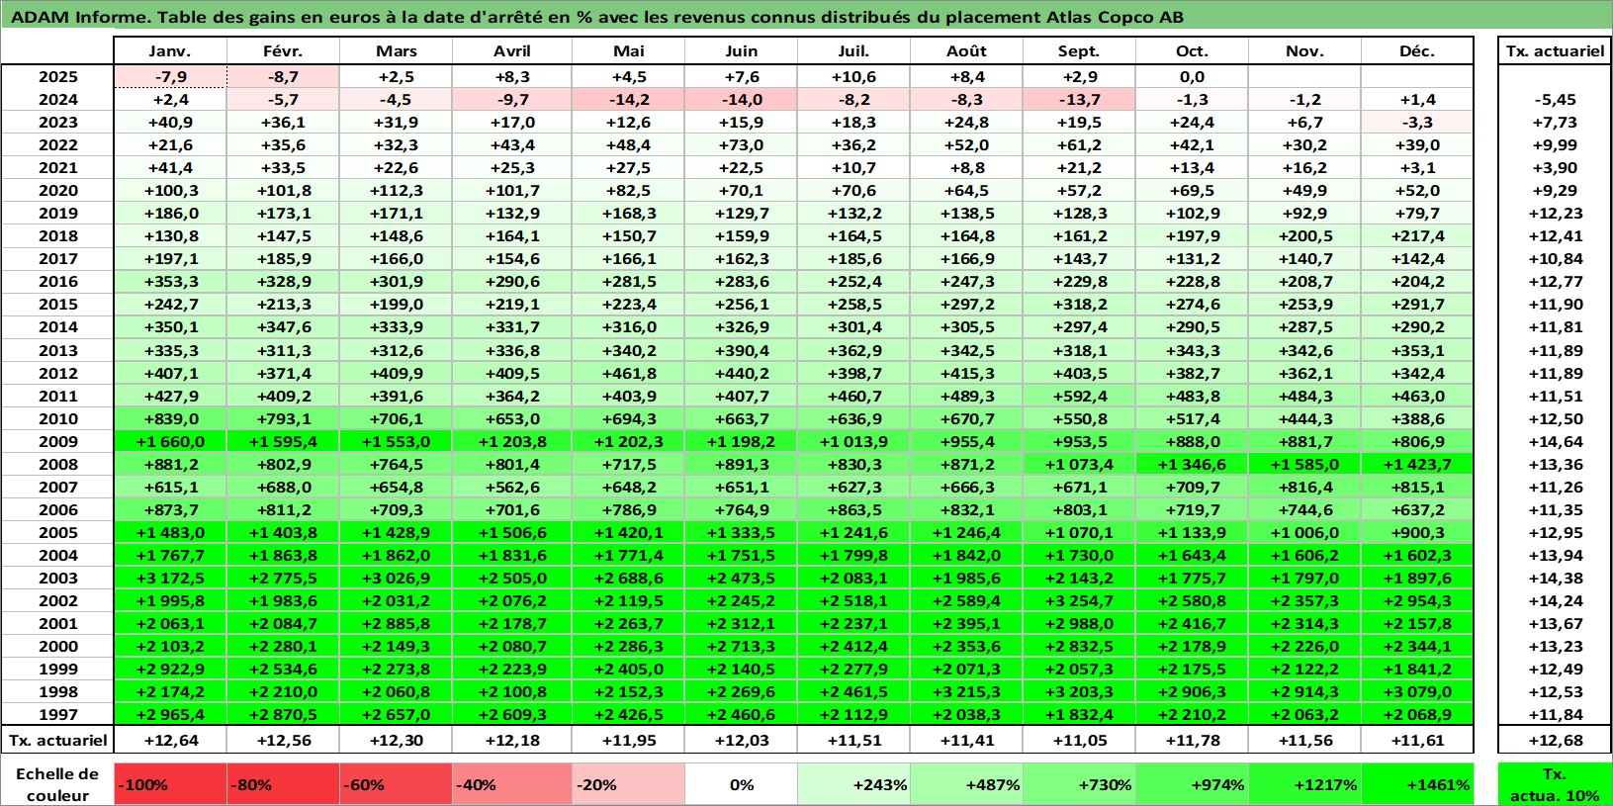Select the 2016 row label

coord(57,281)
